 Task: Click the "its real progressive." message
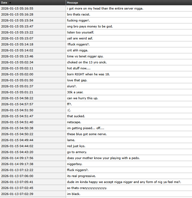(81, 176)
